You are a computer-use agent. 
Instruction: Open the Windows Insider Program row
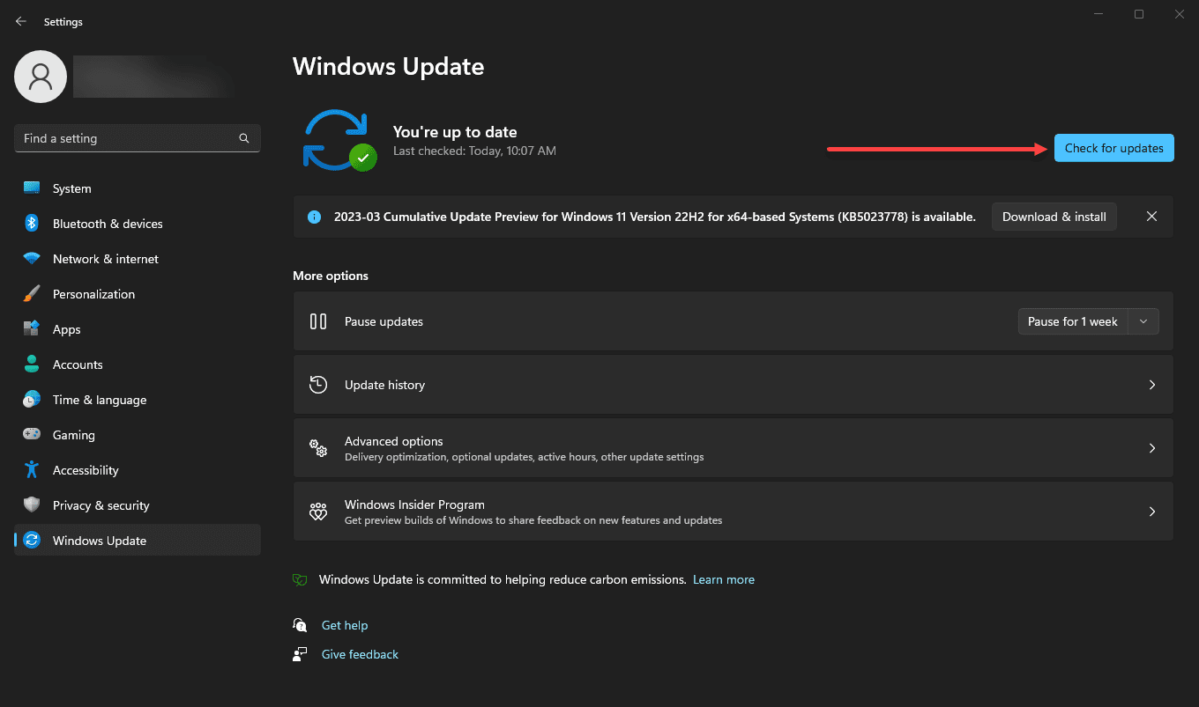click(733, 512)
